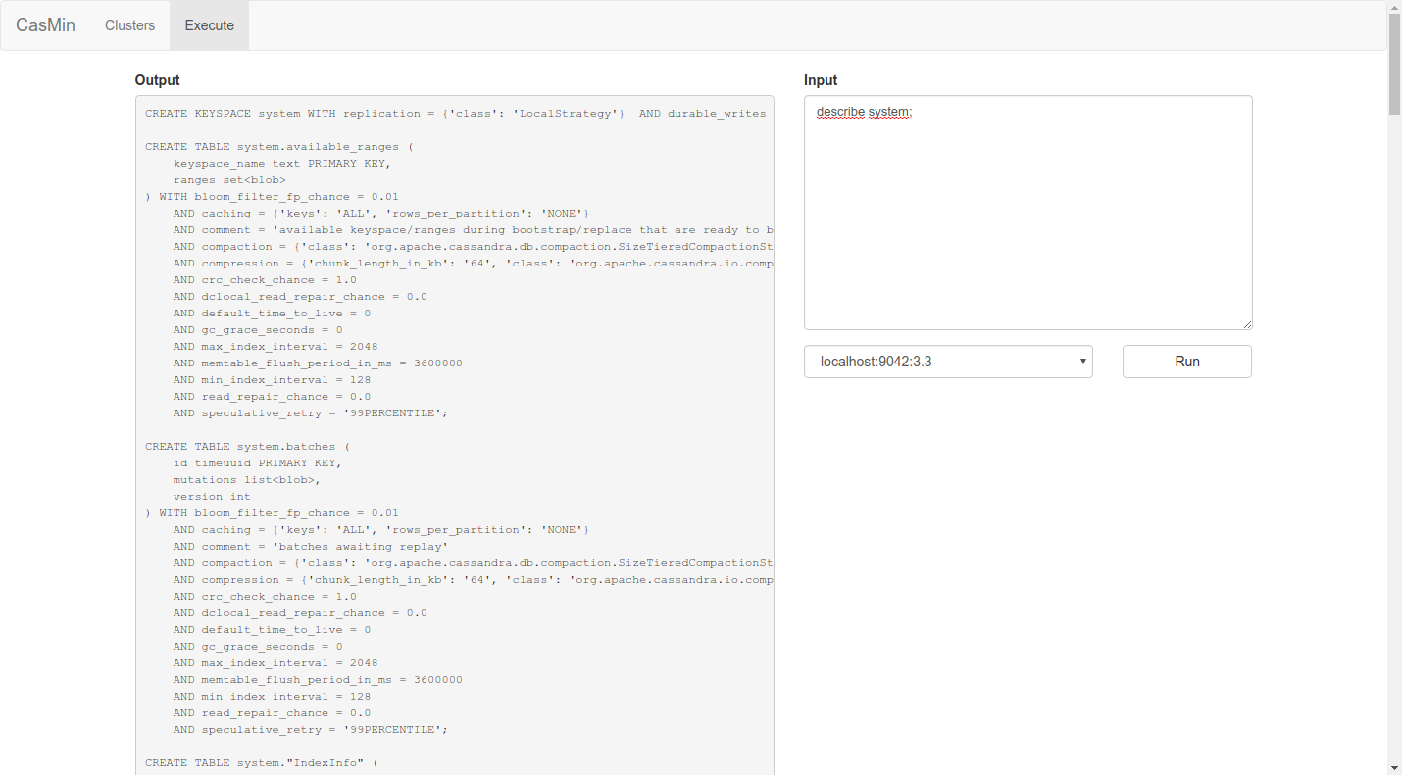Viewport: 1402px width, 775px height.
Task: Click the 'Output' heading label
Action: pyautogui.click(x=157, y=80)
